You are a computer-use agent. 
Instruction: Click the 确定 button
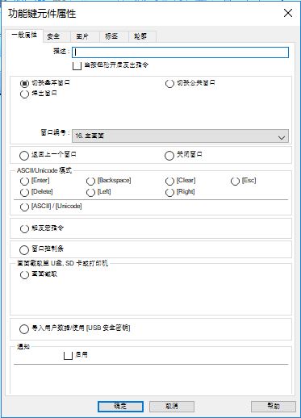120,407
